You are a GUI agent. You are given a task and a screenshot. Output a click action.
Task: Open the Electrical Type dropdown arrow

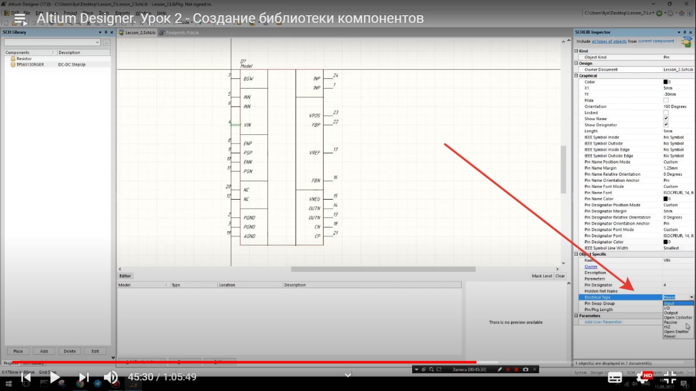point(692,297)
